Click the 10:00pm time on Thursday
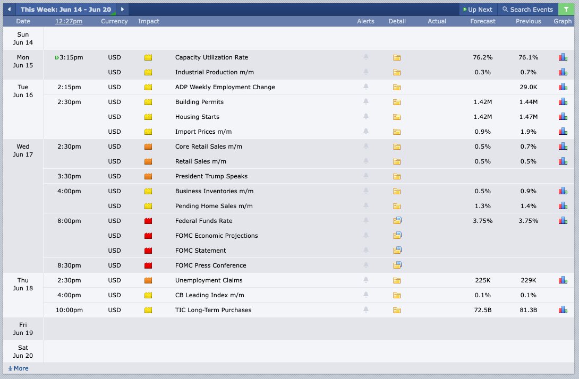This screenshot has height=379, width=579. 69,309
